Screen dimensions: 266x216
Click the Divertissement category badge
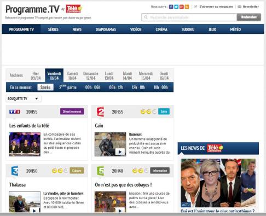click(72, 112)
